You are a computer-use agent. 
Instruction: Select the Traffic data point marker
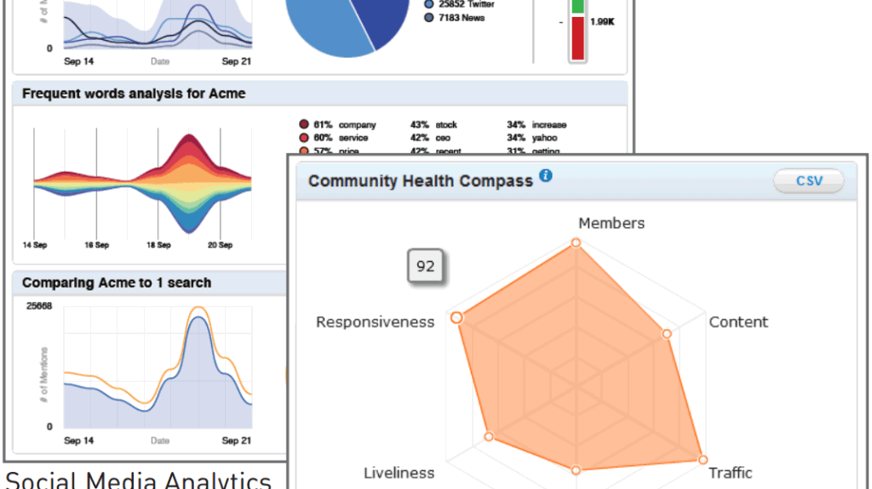(x=703, y=459)
